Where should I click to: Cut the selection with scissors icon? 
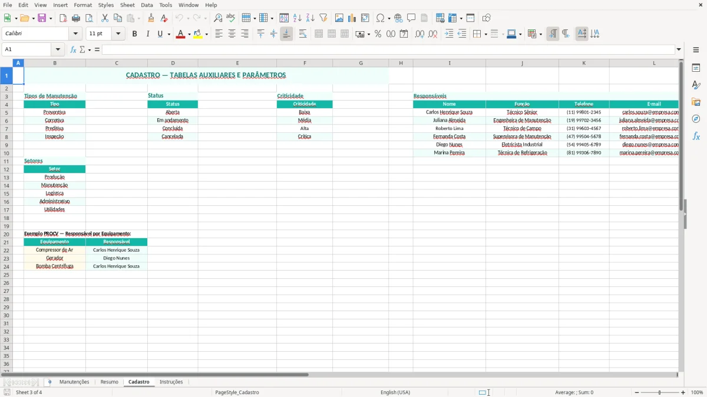coord(105,18)
